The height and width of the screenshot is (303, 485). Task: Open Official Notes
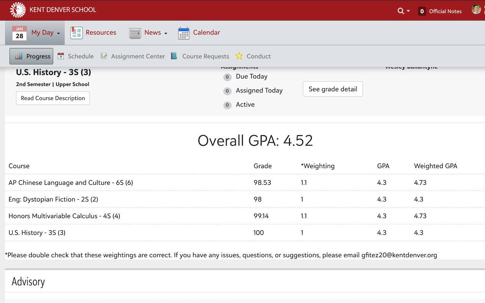coord(445,11)
